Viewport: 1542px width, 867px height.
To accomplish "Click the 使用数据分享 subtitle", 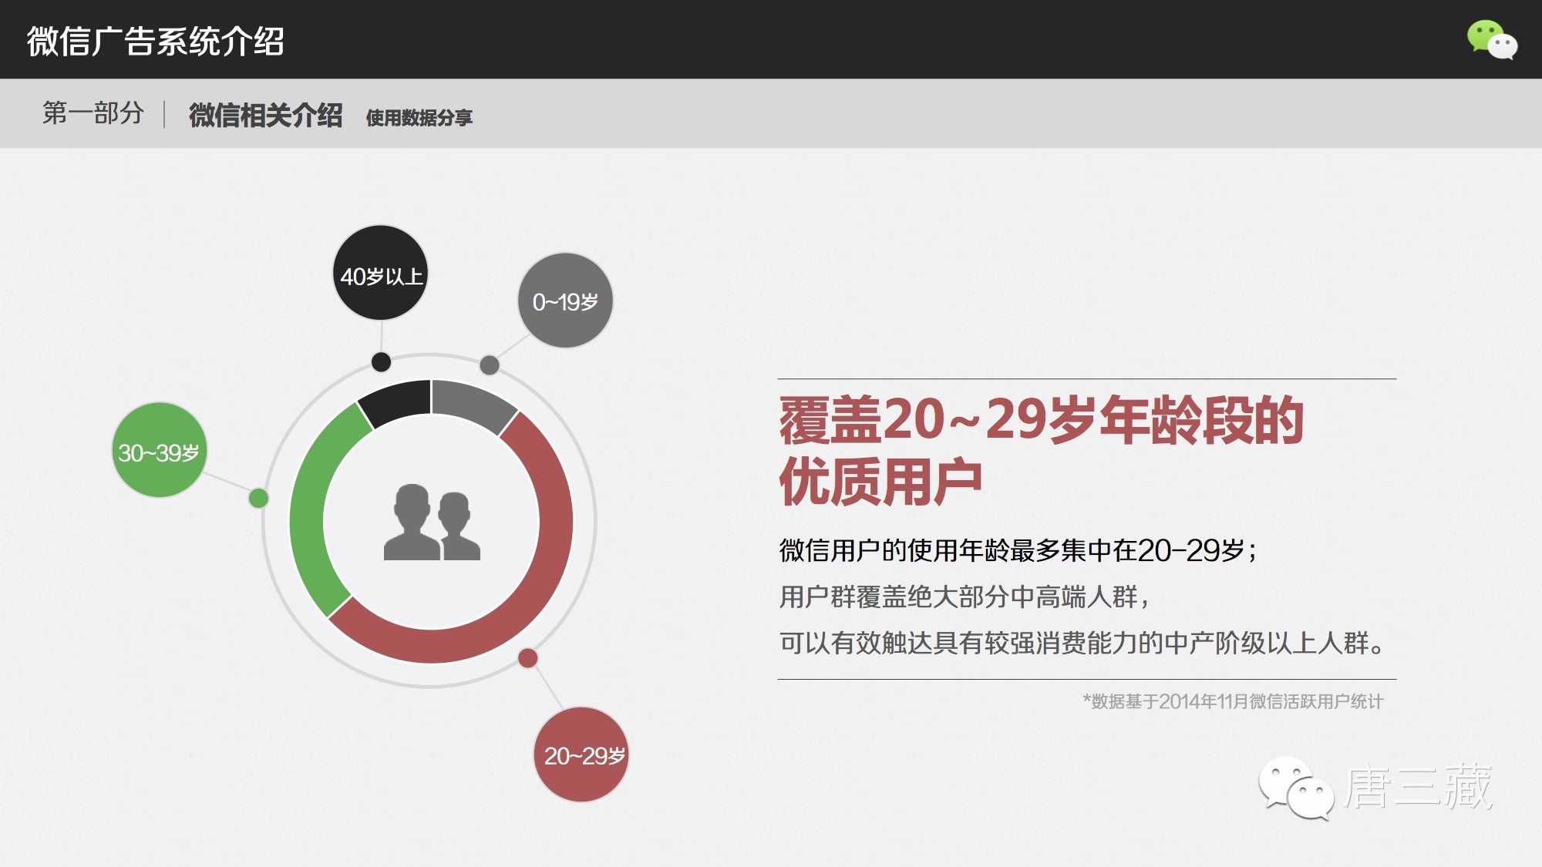I will click(419, 118).
